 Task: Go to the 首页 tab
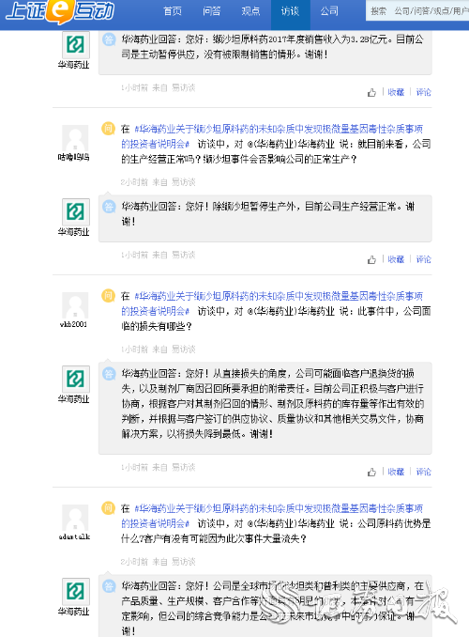(173, 11)
